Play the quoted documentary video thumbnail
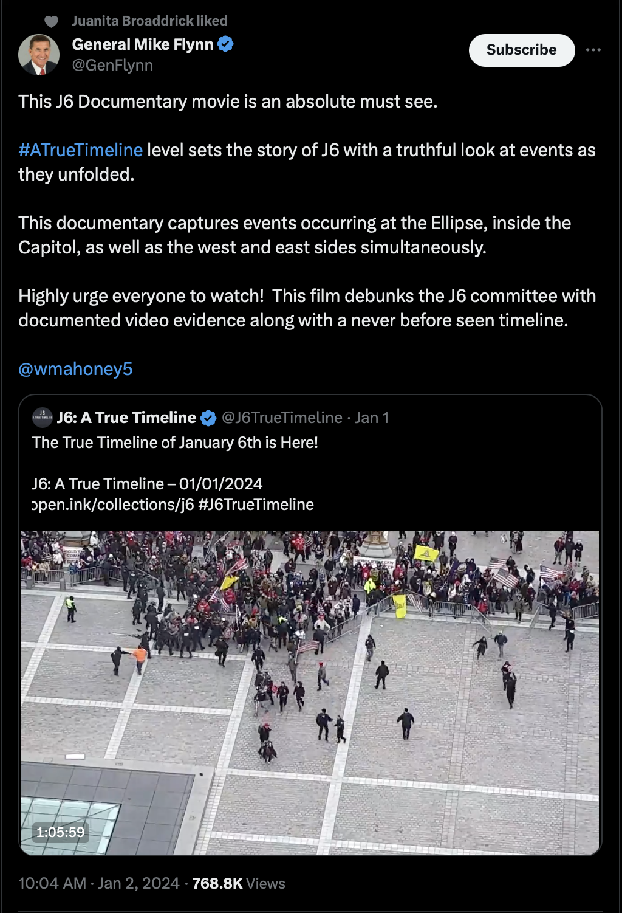 (x=310, y=693)
